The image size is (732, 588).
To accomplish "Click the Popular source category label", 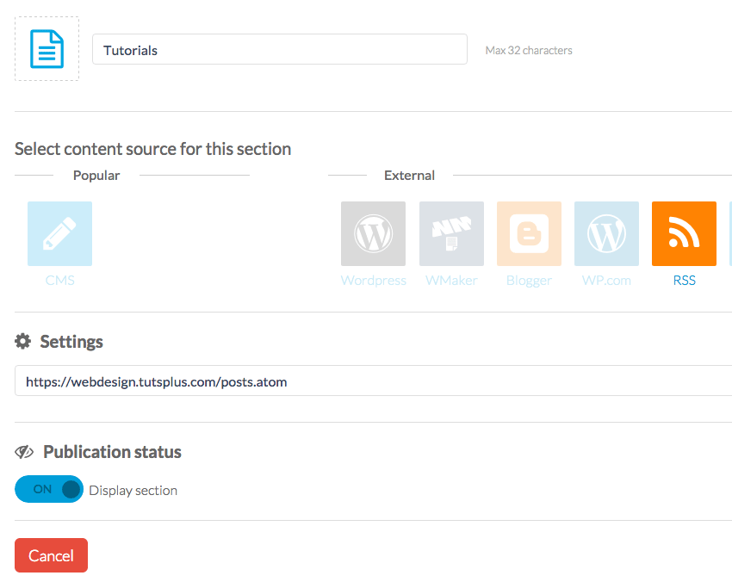I will tap(96, 176).
